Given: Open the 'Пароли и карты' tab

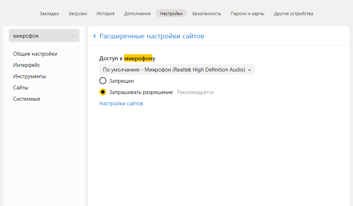Looking at the screenshot, I should tap(247, 13).
